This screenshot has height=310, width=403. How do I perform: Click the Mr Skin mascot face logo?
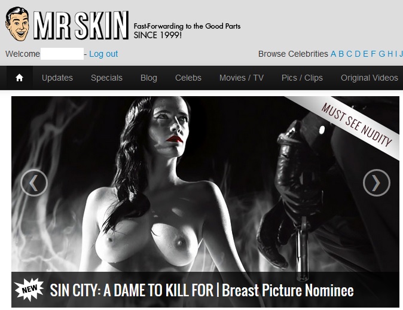17,24
